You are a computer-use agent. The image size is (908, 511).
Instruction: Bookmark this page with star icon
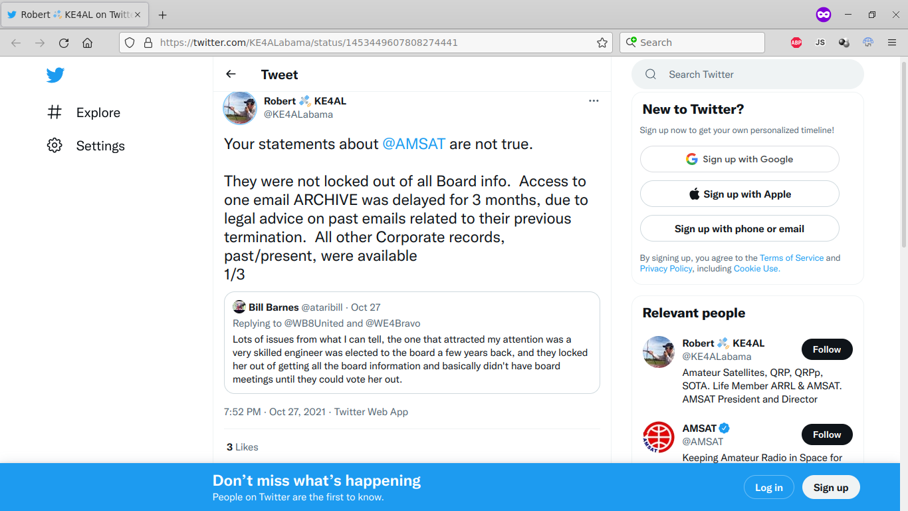(x=602, y=43)
